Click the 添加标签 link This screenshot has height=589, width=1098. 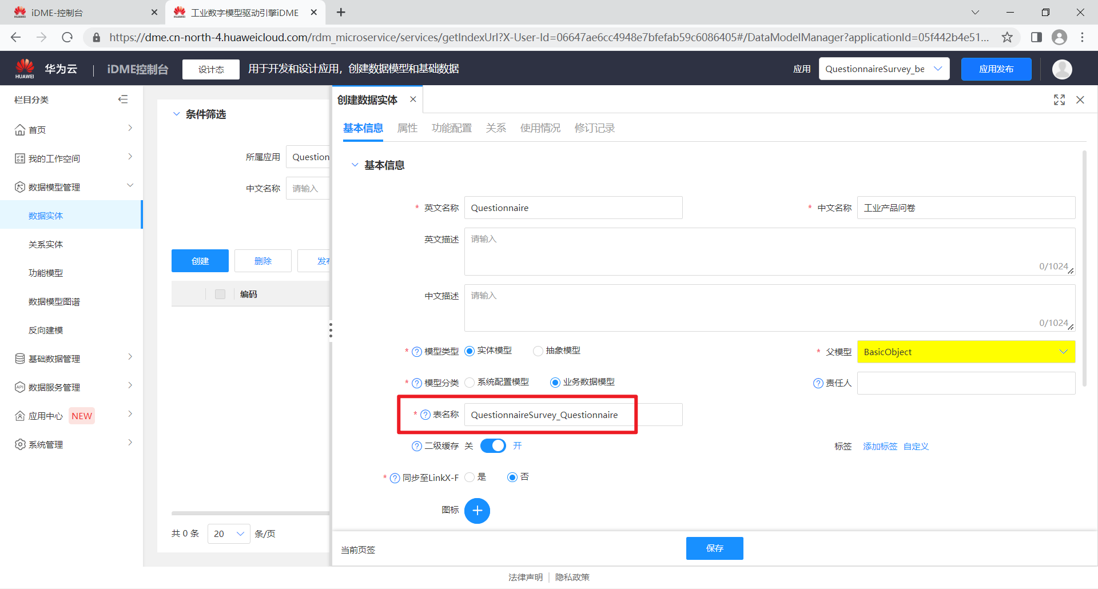(880, 447)
